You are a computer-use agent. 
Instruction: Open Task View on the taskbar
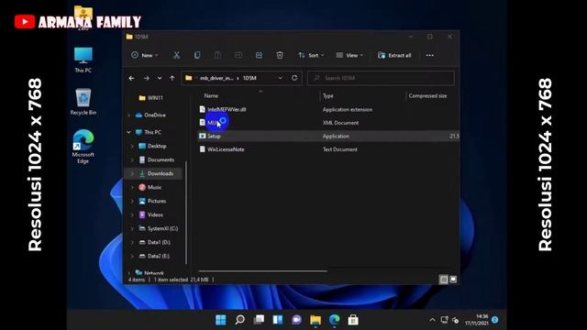(x=259, y=320)
